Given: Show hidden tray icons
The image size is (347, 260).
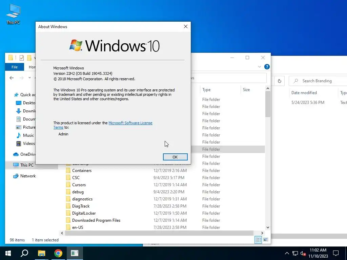Looking at the screenshot, I should [287, 253].
